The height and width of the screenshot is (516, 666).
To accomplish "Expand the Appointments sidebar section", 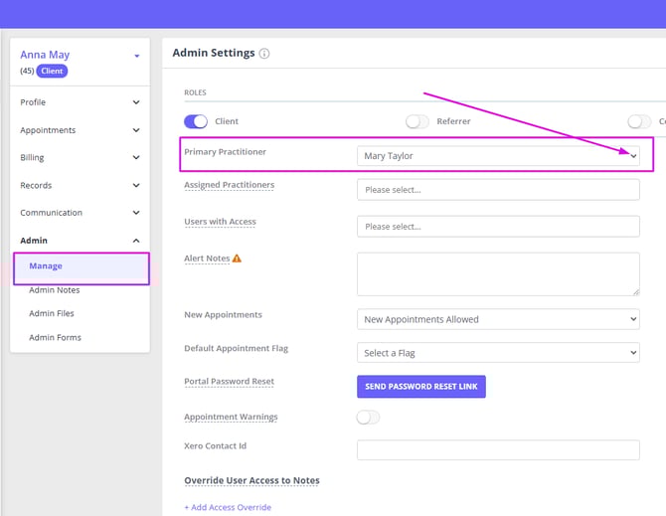I will click(x=80, y=130).
